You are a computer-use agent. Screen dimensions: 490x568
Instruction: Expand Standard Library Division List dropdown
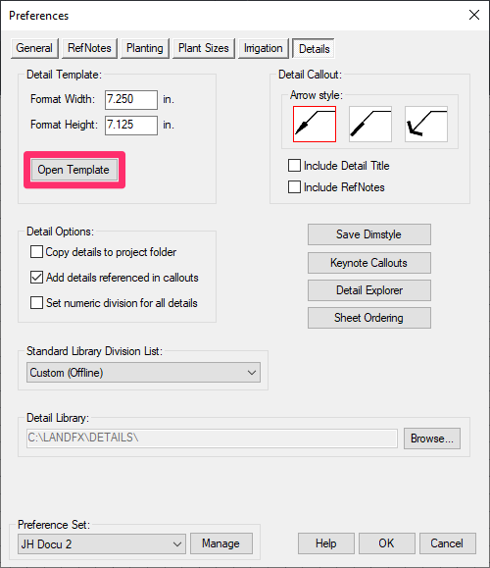143,373
